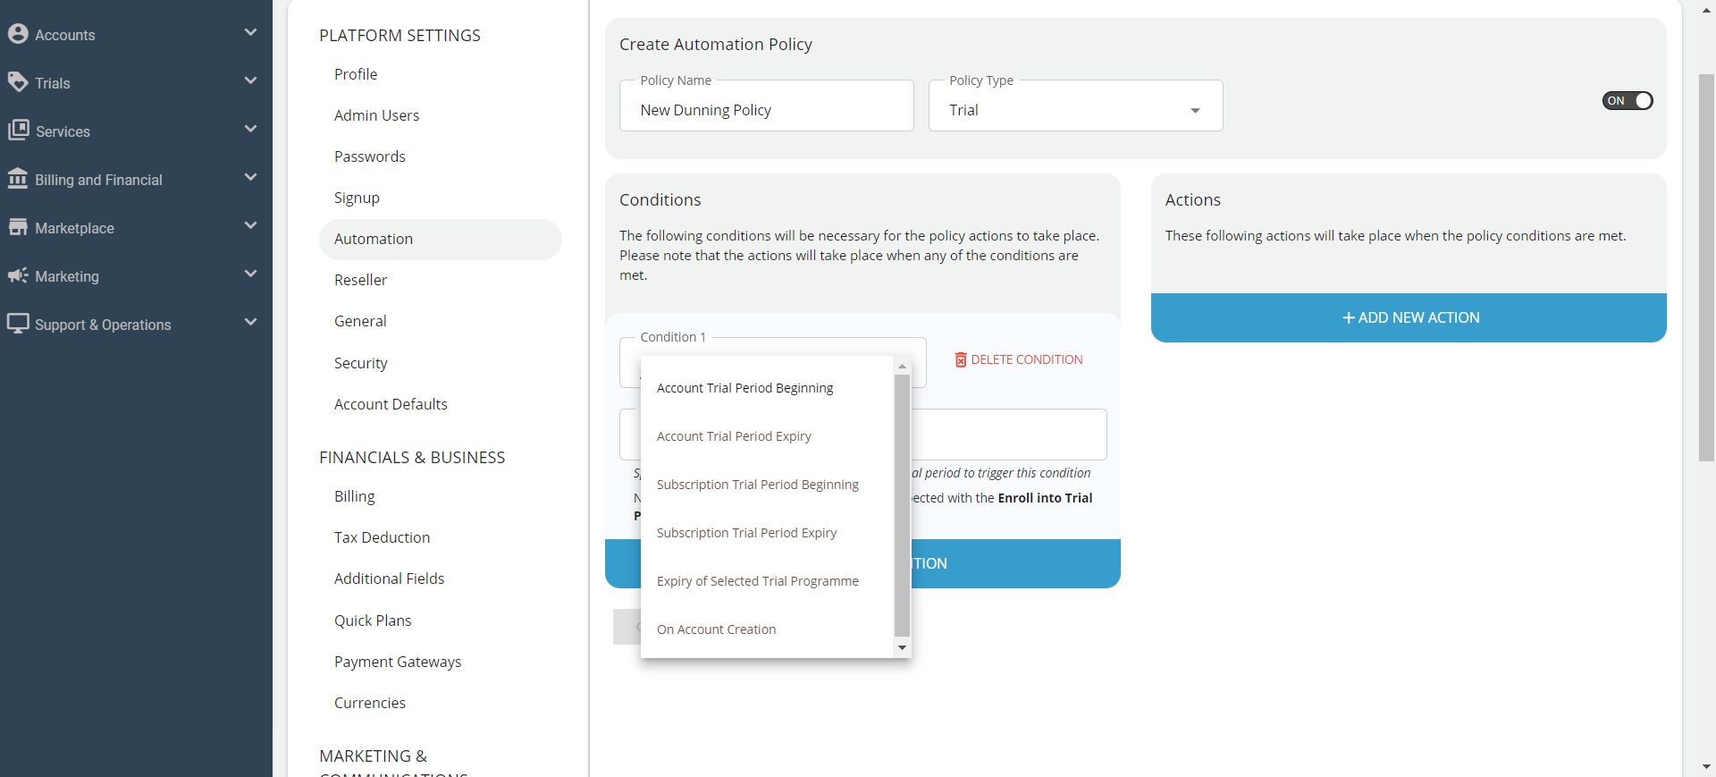
Task: Toggle the policy ON switch off
Action: point(1628,101)
